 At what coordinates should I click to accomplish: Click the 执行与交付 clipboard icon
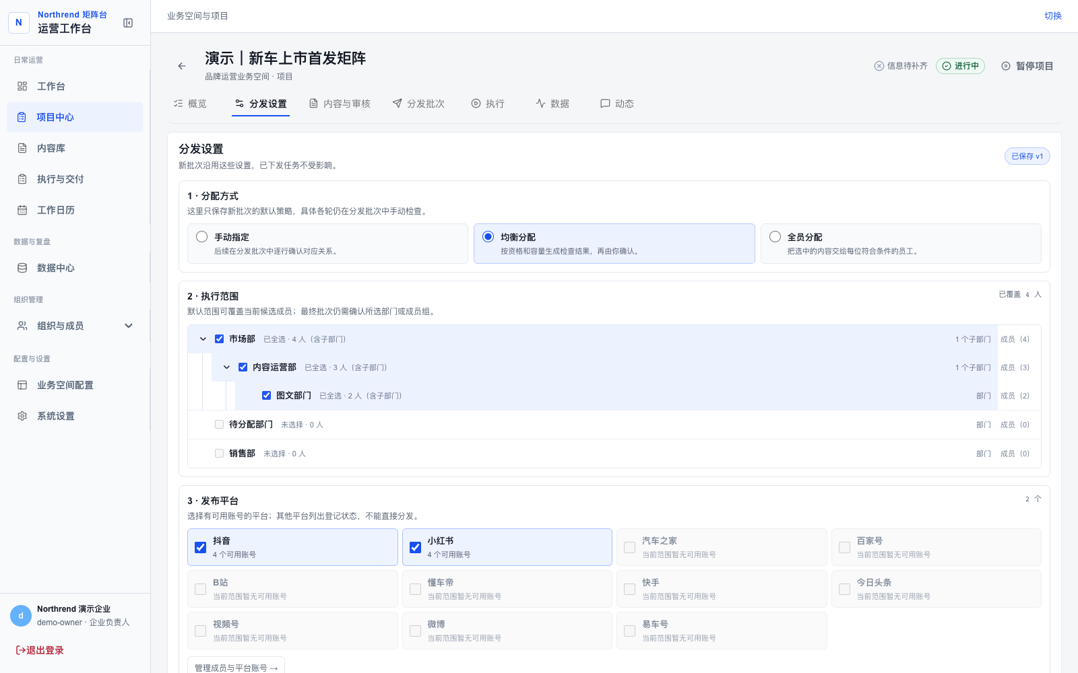click(22, 179)
